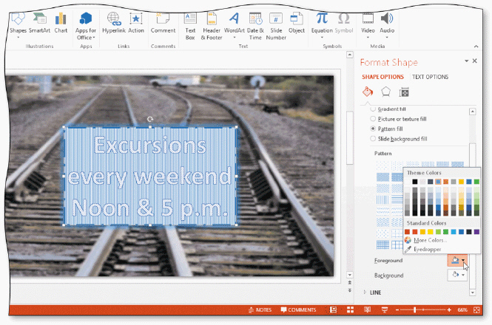The height and width of the screenshot is (325, 492).
Task: Switch to Slide Sorter view
Action: tap(350, 309)
